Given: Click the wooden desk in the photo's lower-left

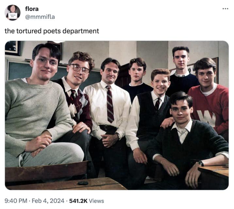Looking at the screenshot, I should [x=65, y=184].
